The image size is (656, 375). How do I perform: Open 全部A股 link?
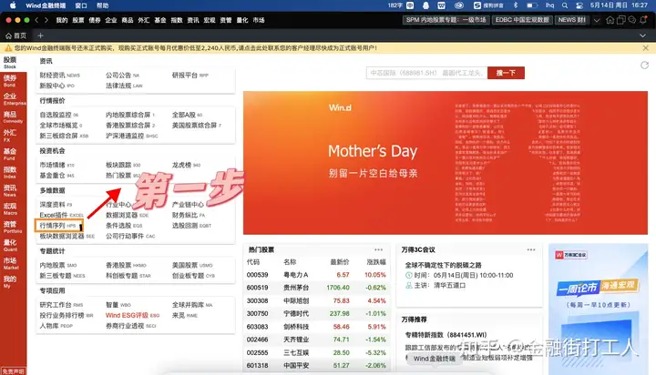click(x=187, y=115)
